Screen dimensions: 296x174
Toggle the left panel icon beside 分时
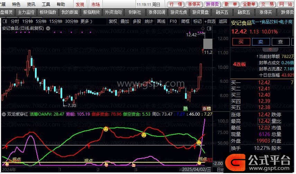(5, 21)
